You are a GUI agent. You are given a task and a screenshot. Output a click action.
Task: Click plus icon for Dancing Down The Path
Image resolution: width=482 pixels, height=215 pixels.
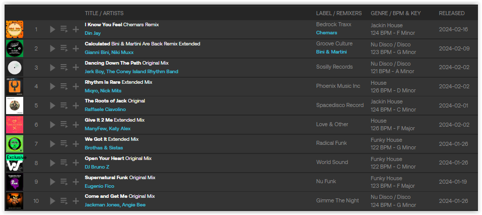[76, 67]
